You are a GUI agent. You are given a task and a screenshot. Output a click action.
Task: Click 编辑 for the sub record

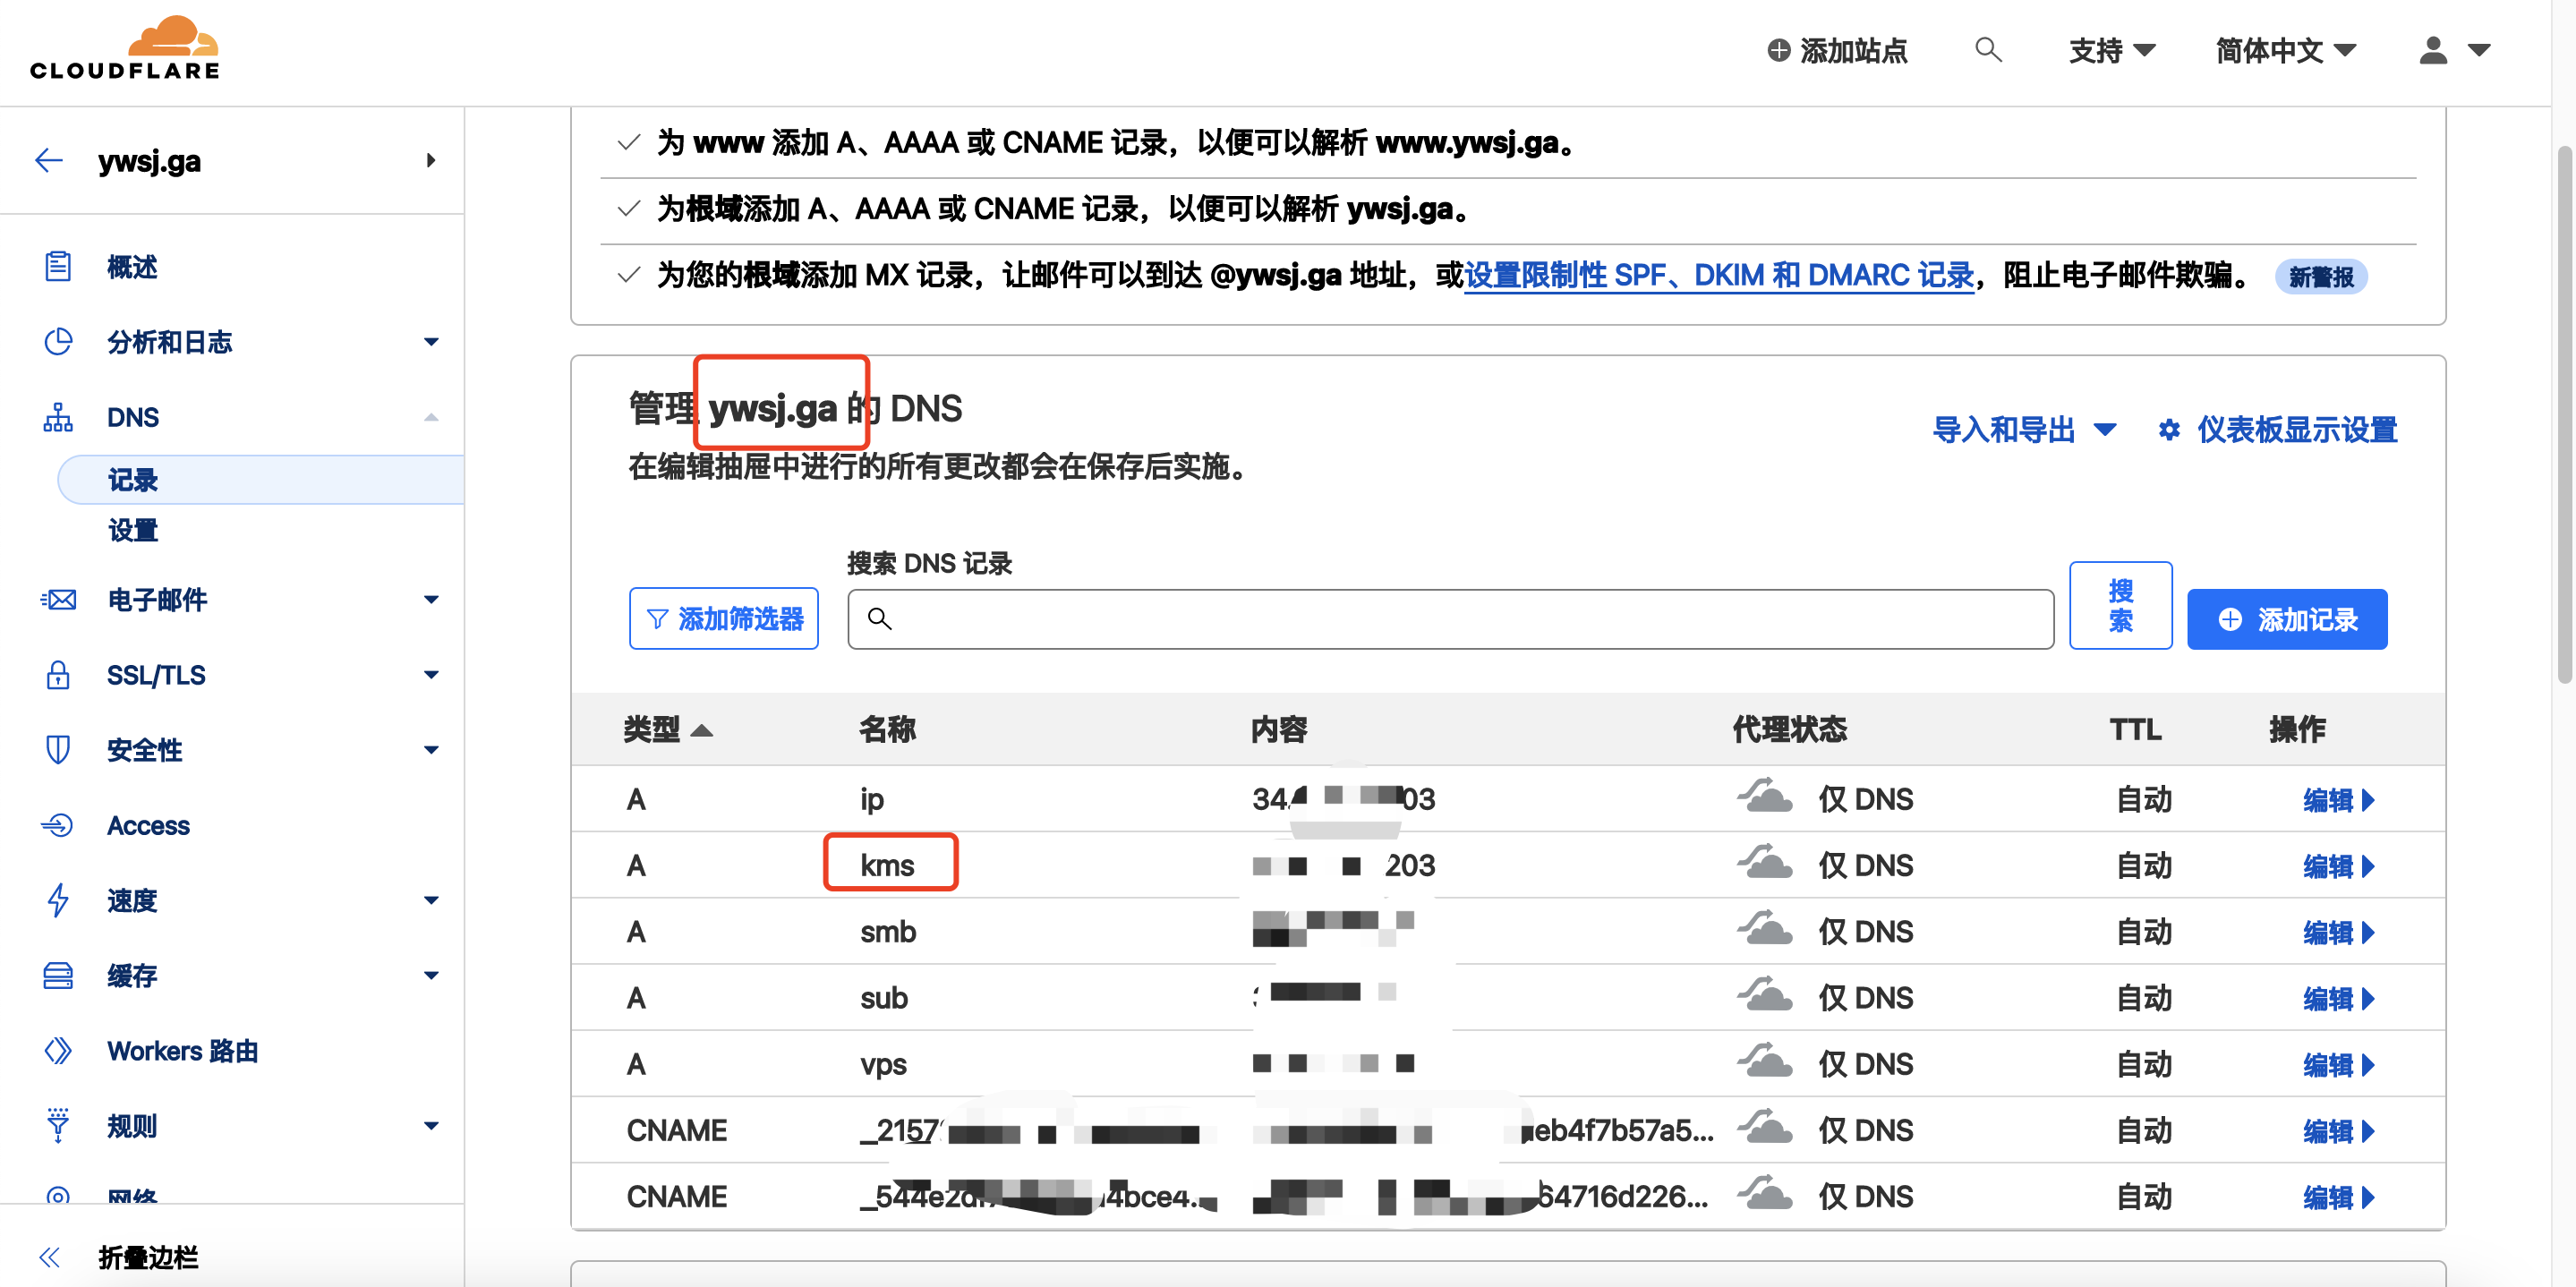[2337, 997]
